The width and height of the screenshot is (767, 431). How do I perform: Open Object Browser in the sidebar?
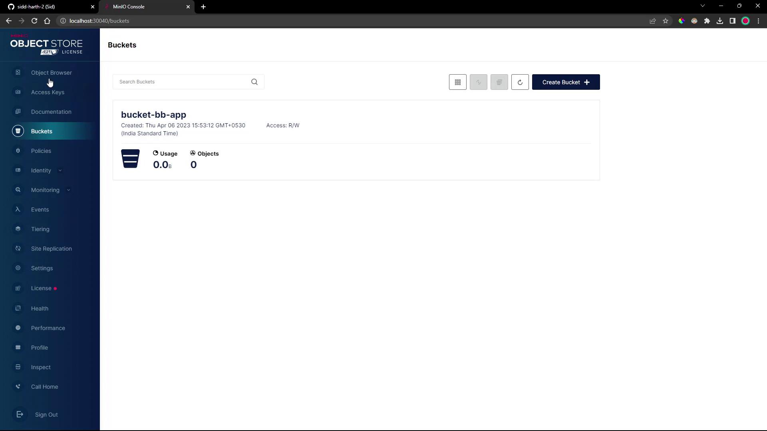click(51, 73)
